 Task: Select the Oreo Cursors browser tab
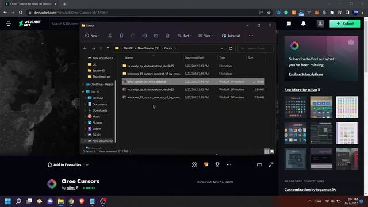click(30, 4)
